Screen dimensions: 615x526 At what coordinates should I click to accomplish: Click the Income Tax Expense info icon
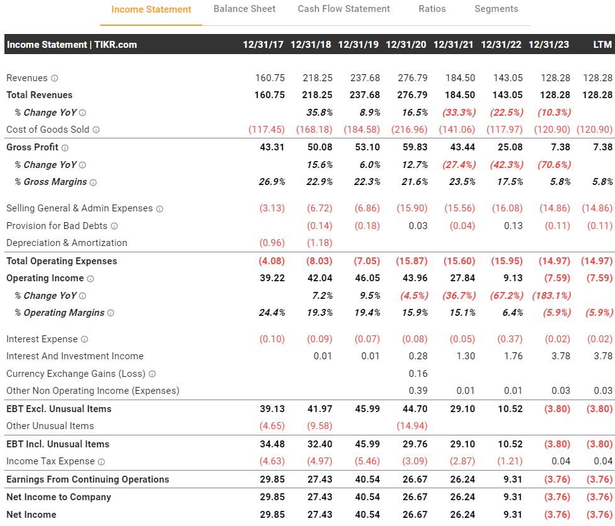click(101, 462)
